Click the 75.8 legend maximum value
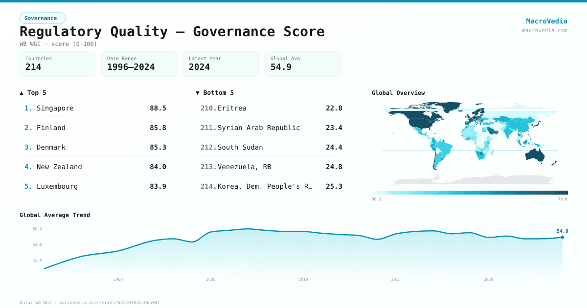This screenshot has width=587, height=308. [563, 199]
